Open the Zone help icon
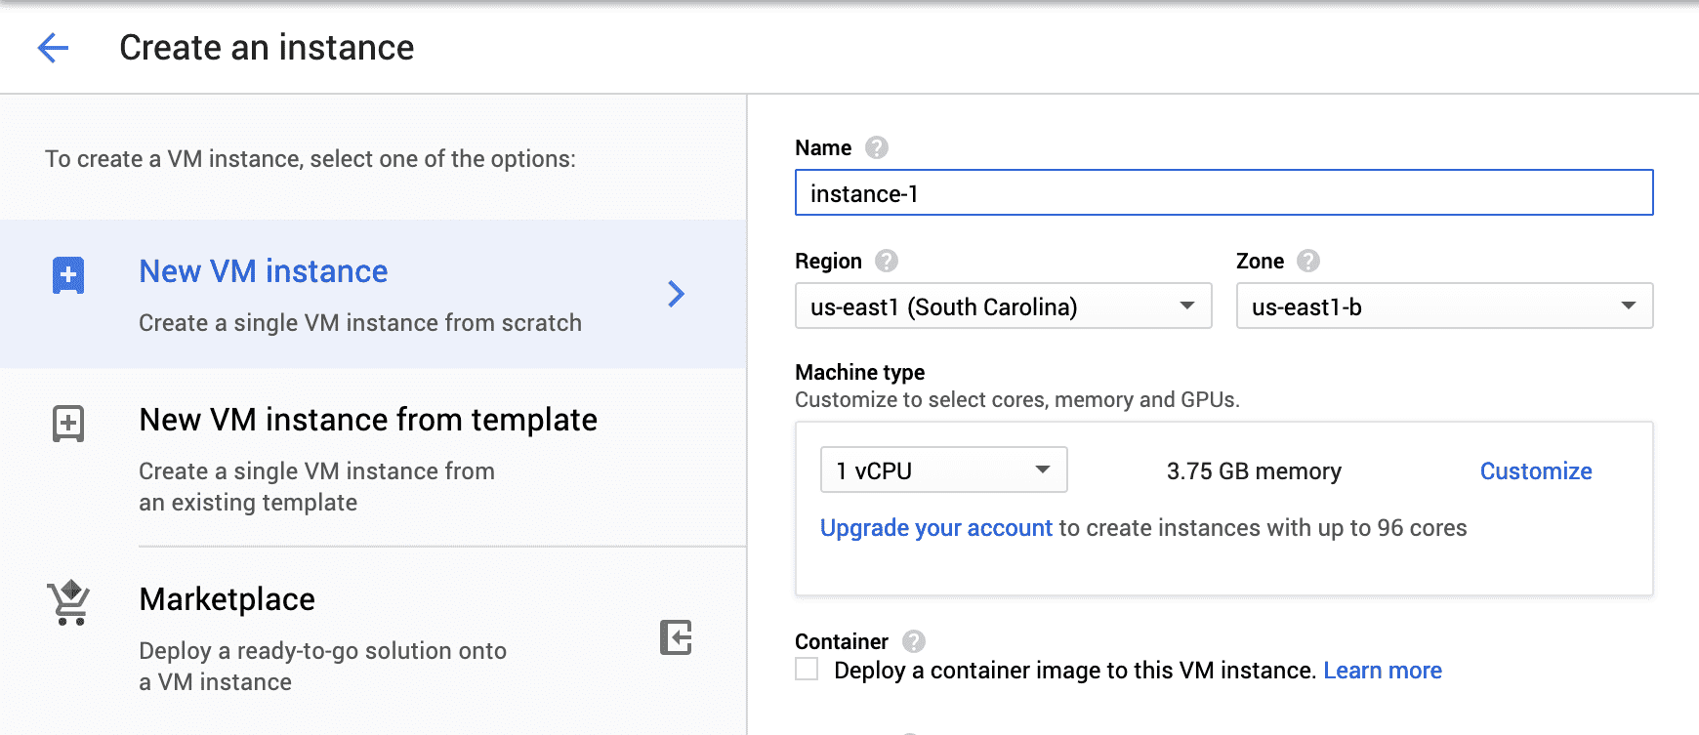Image resolution: width=1699 pixels, height=735 pixels. (x=1308, y=261)
